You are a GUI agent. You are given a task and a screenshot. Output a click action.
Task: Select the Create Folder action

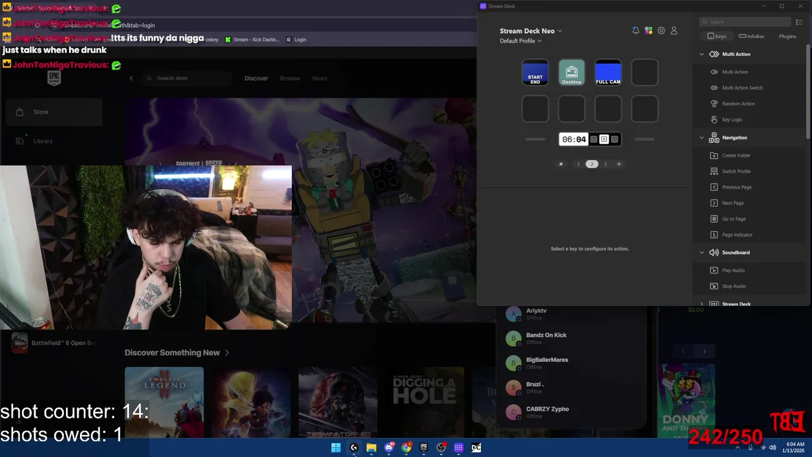point(736,156)
